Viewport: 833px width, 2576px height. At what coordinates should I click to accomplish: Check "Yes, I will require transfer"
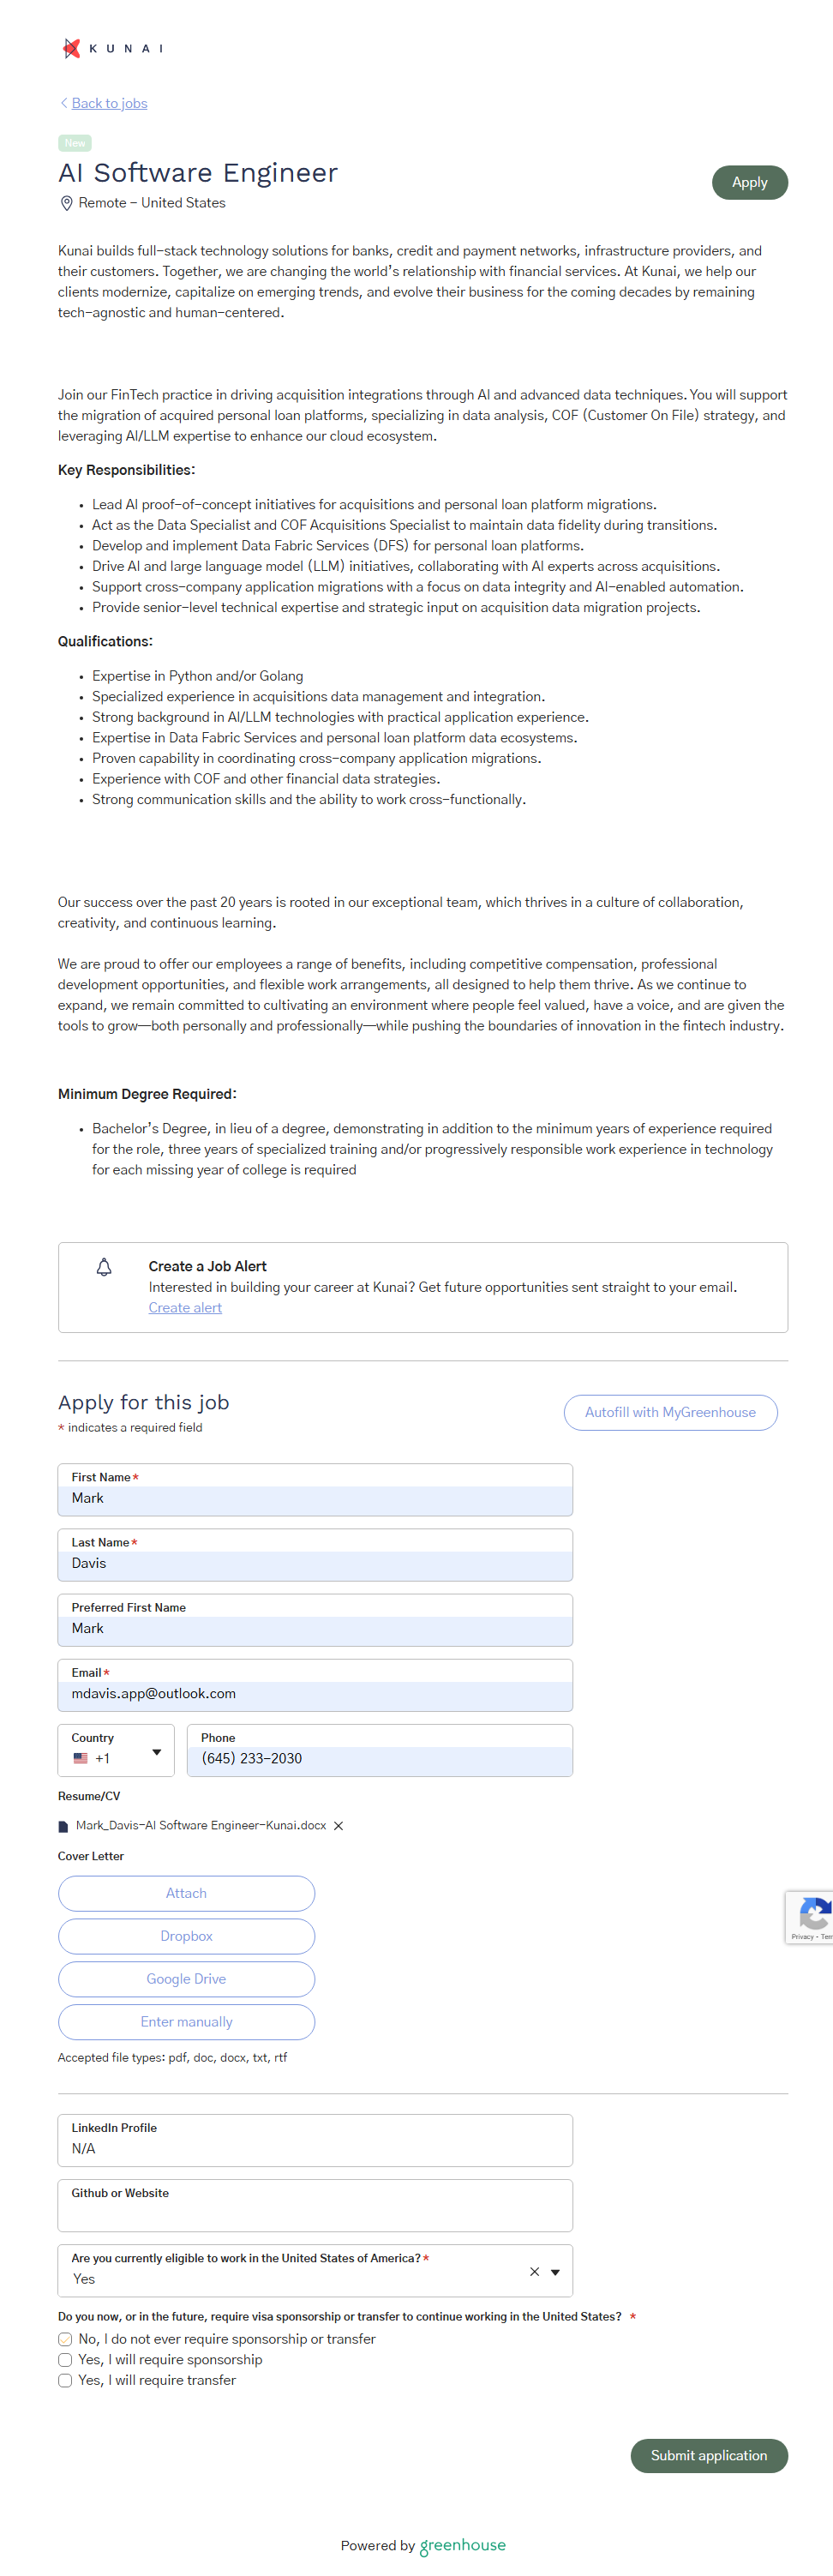pos(65,2380)
